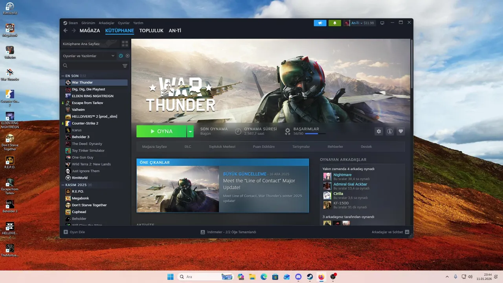Open War Thunder game info icon
The width and height of the screenshot is (503, 283).
(390, 131)
